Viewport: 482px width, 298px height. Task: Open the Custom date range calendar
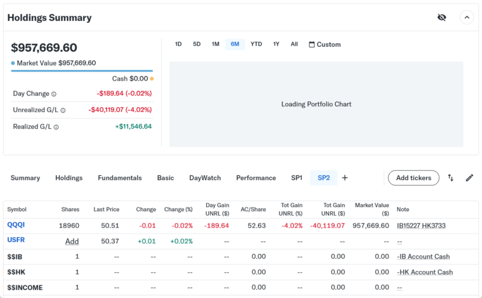[x=324, y=45]
